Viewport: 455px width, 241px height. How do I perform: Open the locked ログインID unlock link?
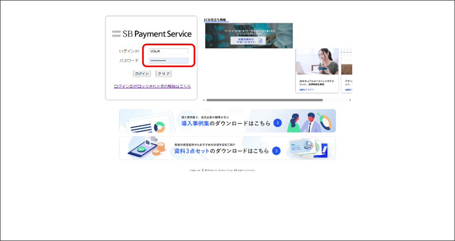point(152,86)
